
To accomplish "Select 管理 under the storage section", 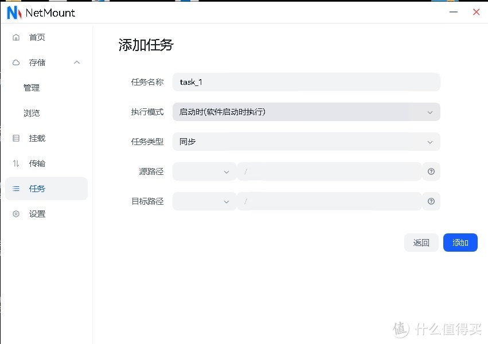I will [32, 88].
